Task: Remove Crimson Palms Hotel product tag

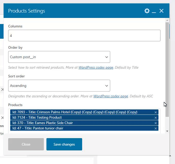Action: pos(156,112)
